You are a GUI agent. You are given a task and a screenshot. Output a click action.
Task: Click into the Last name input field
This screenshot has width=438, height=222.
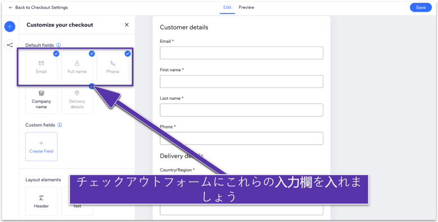(x=241, y=110)
